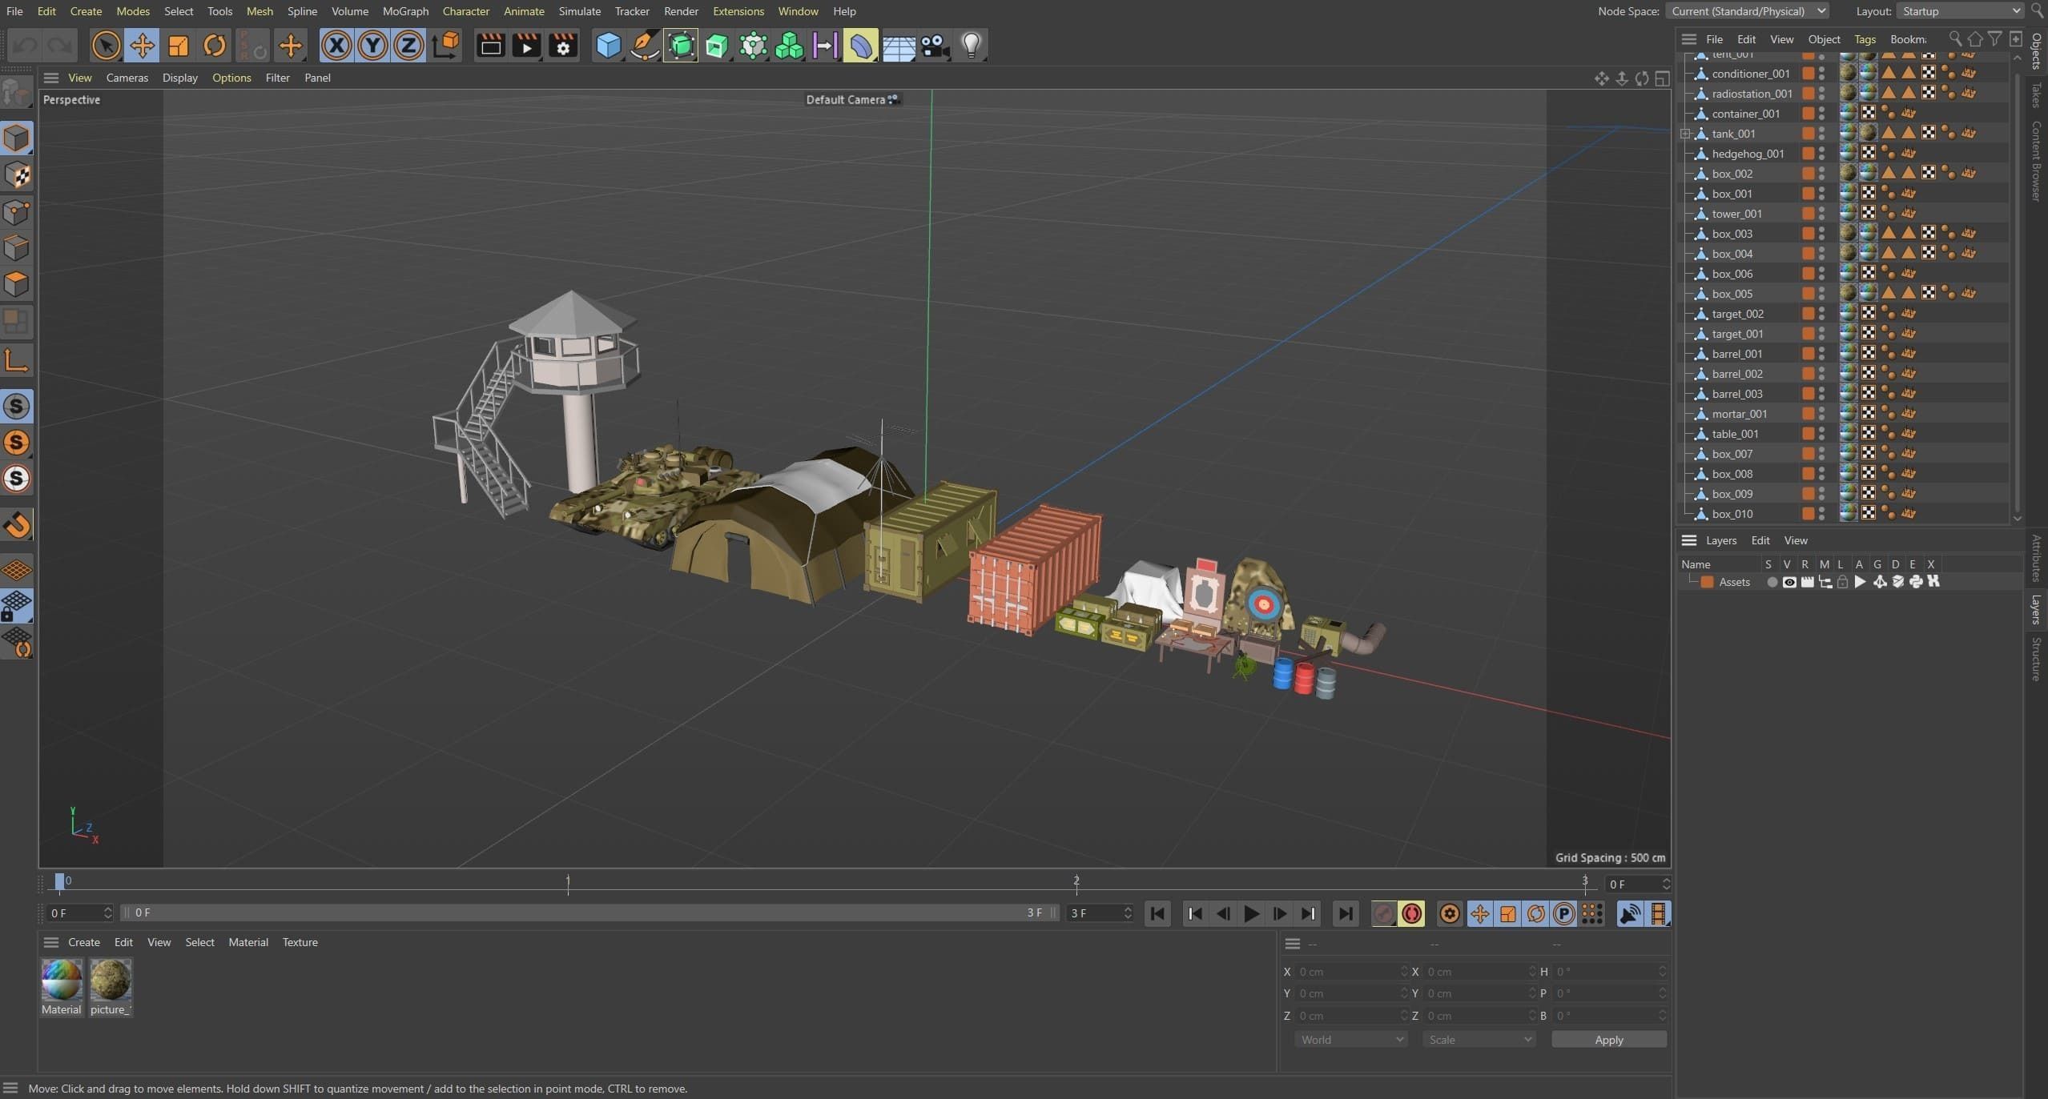This screenshot has height=1099, width=2048.
Task: Open Node Space dropdown
Action: 1746,11
